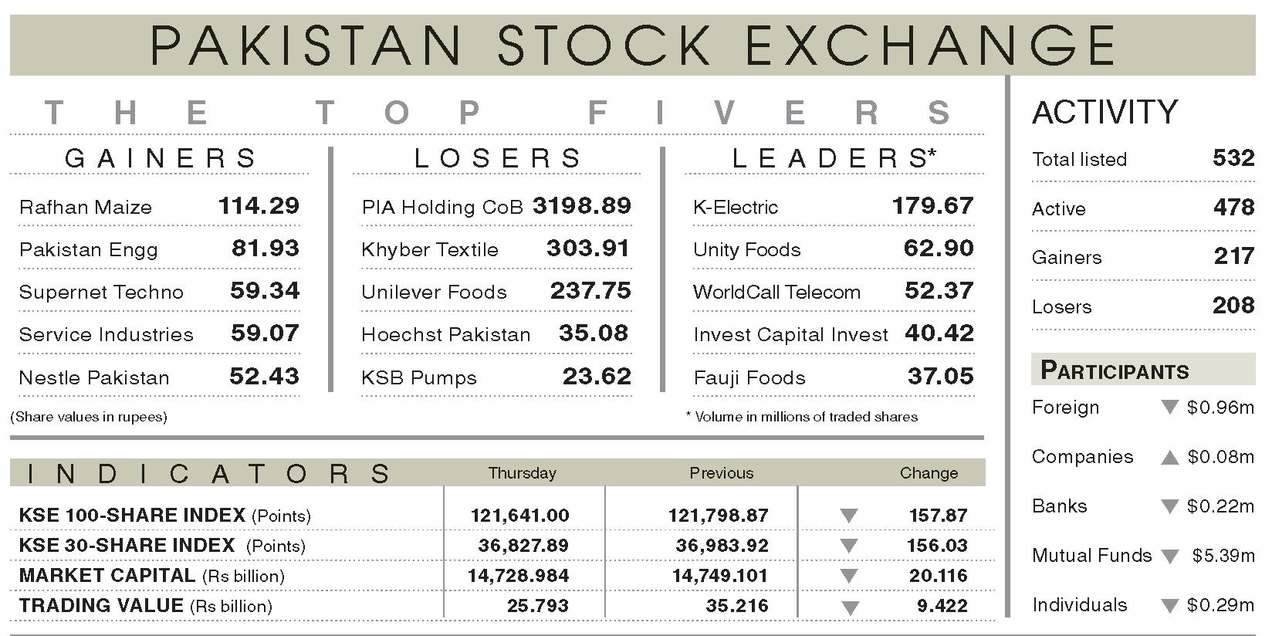Click the KSE 100-Share Index Thursday value
The image size is (1272, 636).
[x=519, y=516]
